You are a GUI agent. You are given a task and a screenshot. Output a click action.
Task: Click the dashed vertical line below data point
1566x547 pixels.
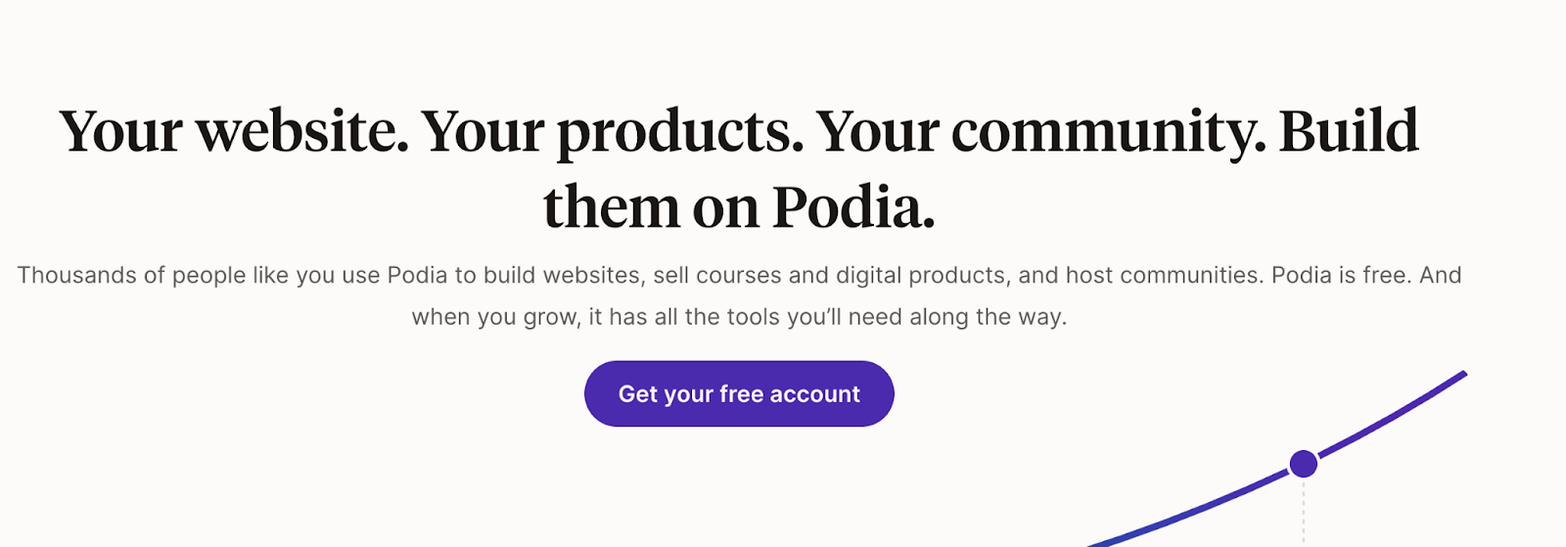tap(1303, 512)
